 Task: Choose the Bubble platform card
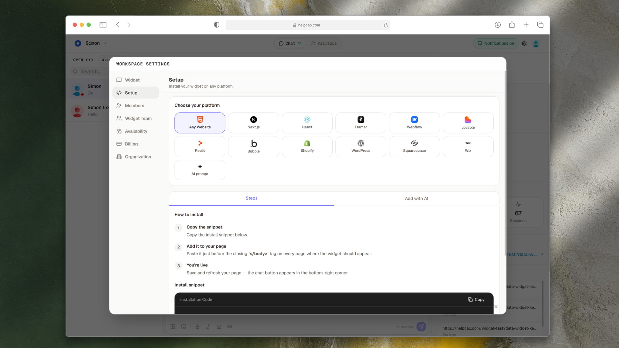253,147
